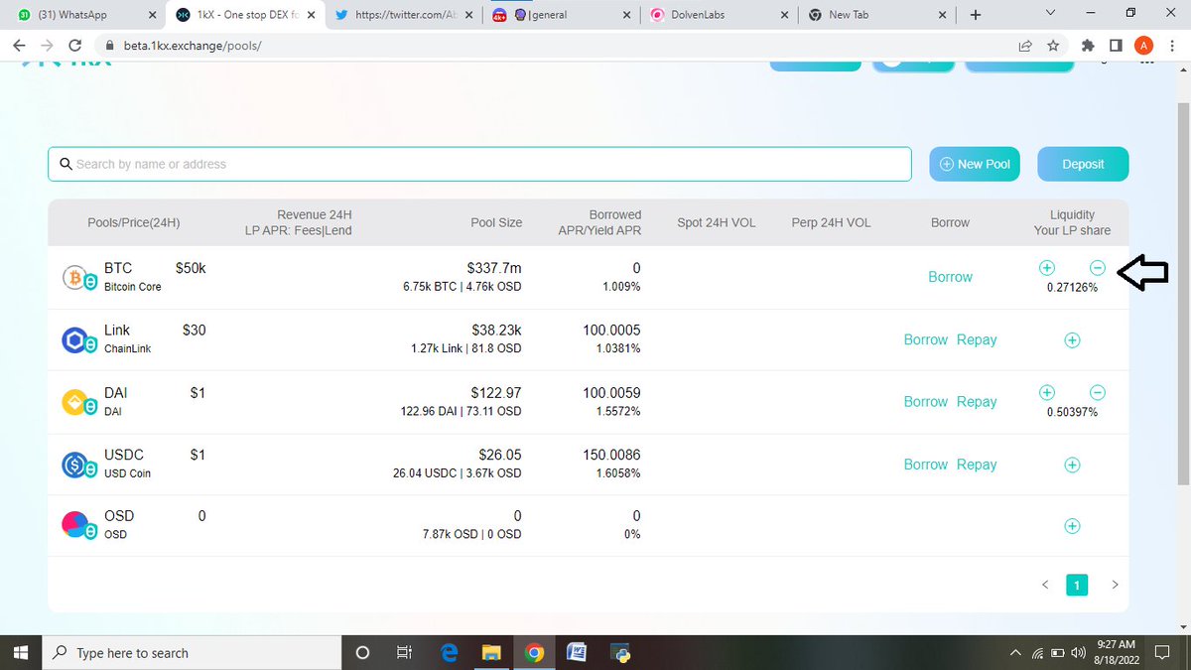Click the volume icon in system tray
This screenshot has width=1191, height=670.
pos(1077,652)
